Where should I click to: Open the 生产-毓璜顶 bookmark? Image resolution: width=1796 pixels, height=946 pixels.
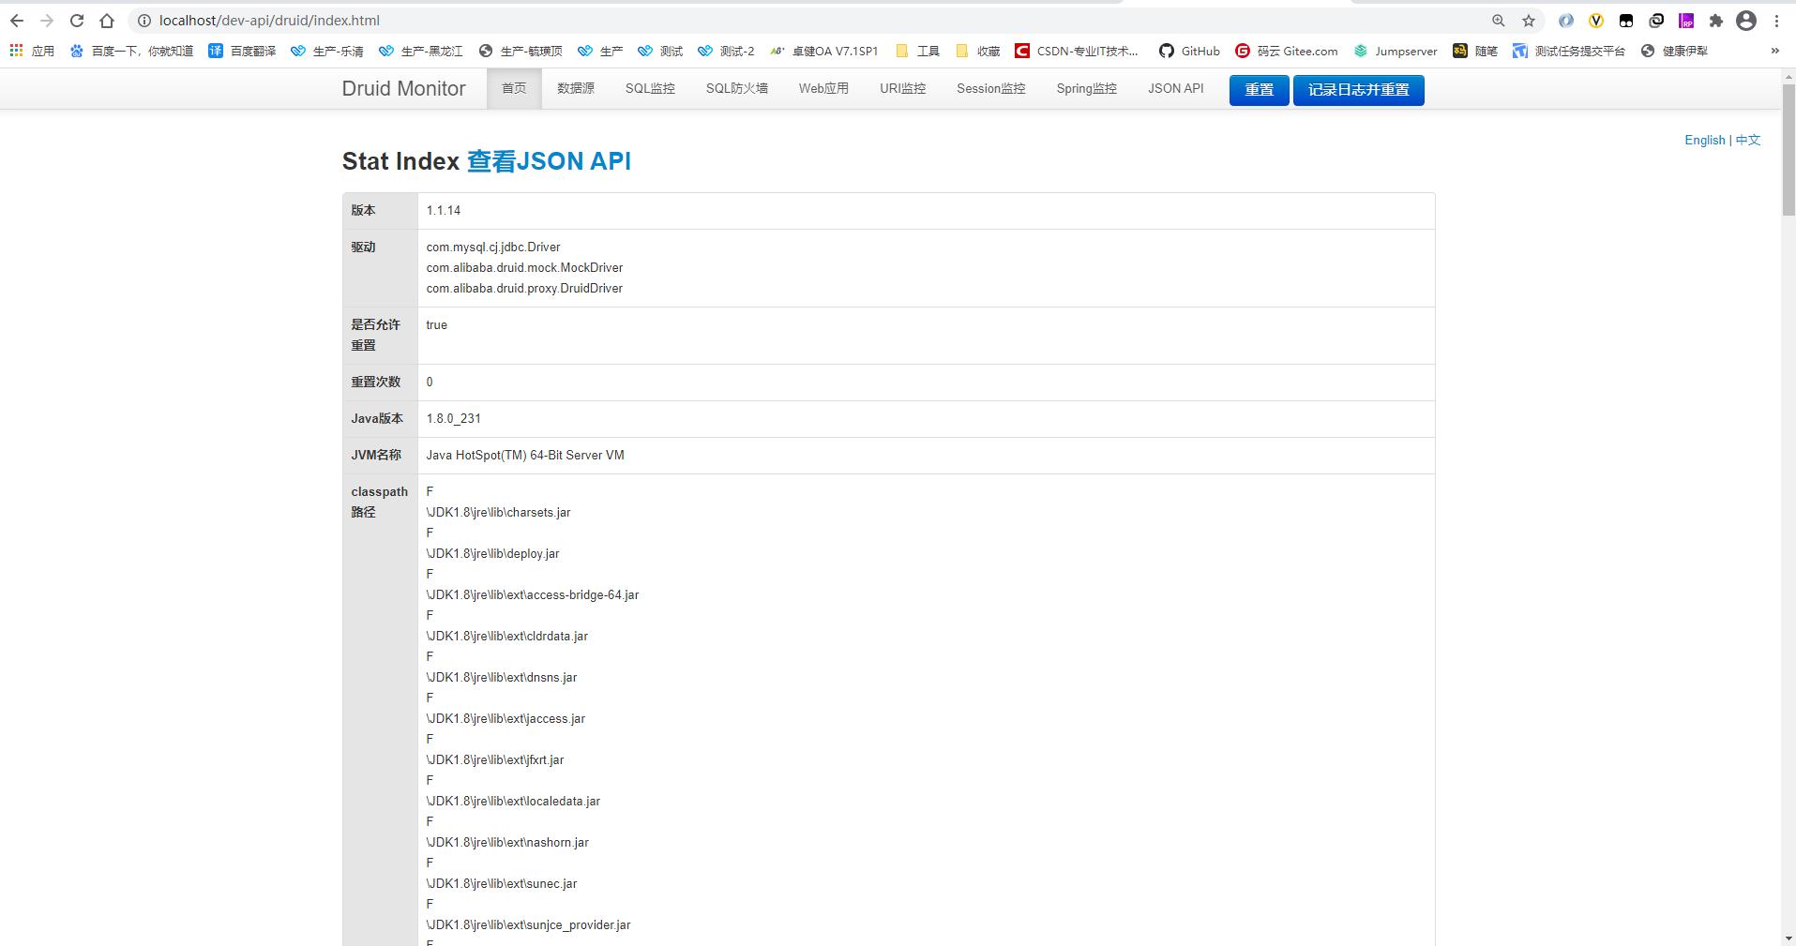tap(521, 51)
